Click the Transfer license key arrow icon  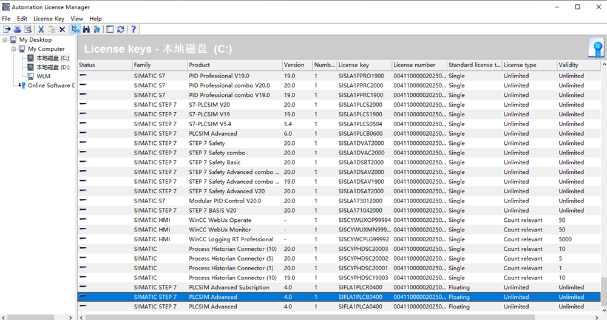tap(7, 29)
